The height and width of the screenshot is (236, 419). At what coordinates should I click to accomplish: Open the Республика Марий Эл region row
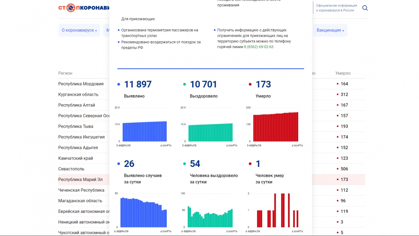pos(81,179)
